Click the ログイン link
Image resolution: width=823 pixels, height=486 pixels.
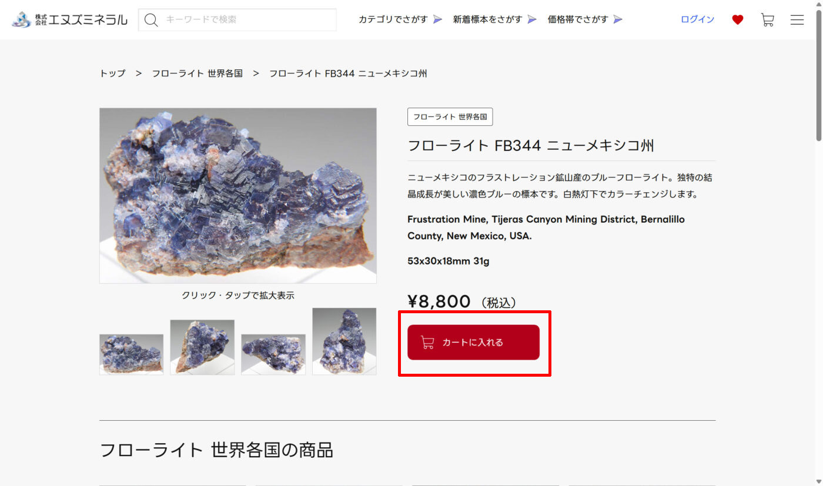pyautogui.click(x=697, y=19)
